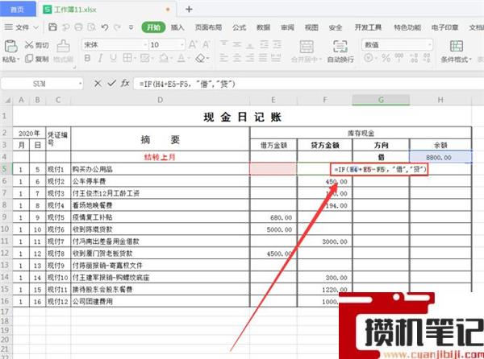Switch to the 公式 (Formulas) tab

point(240,27)
